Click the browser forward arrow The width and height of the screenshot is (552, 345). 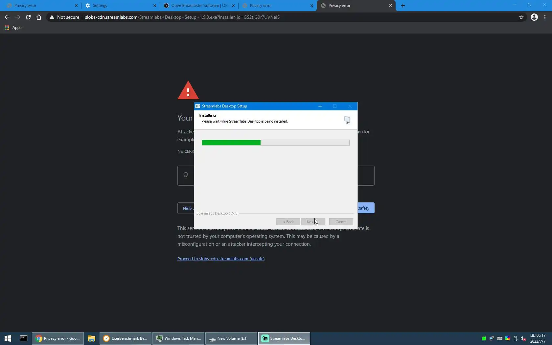[x=18, y=17]
